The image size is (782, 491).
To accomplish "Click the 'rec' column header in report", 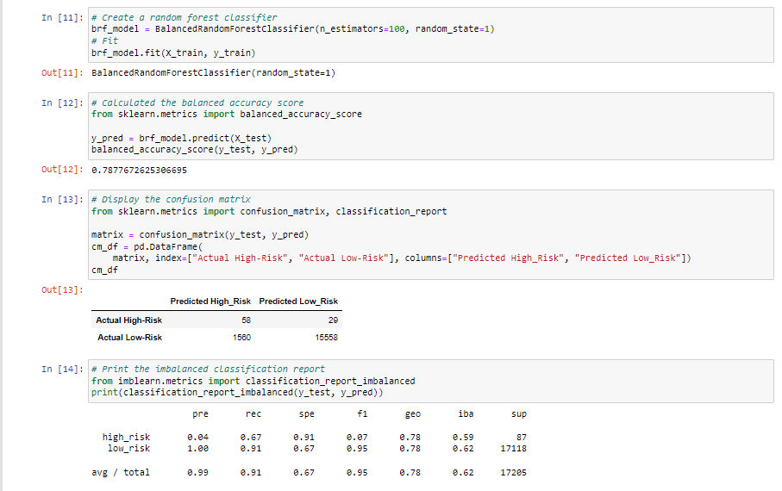I will (x=253, y=413).
